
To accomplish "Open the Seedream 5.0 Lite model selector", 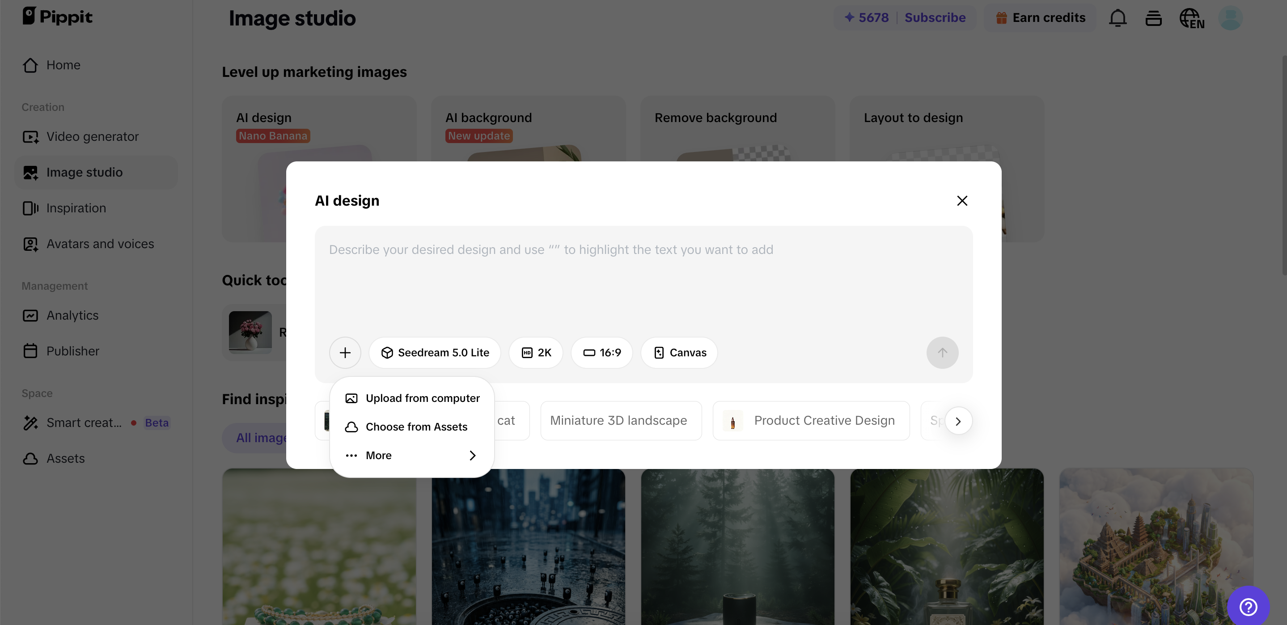I will point(435,353).
